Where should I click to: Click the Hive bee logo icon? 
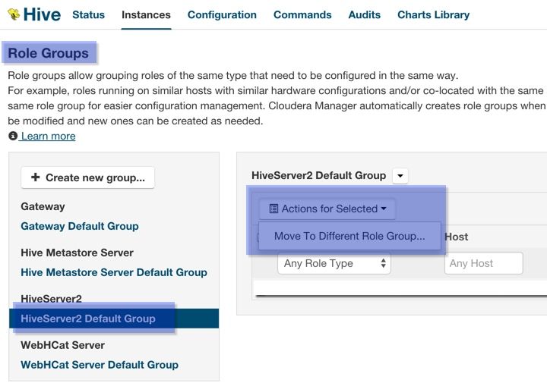click(x=13, y=14)
